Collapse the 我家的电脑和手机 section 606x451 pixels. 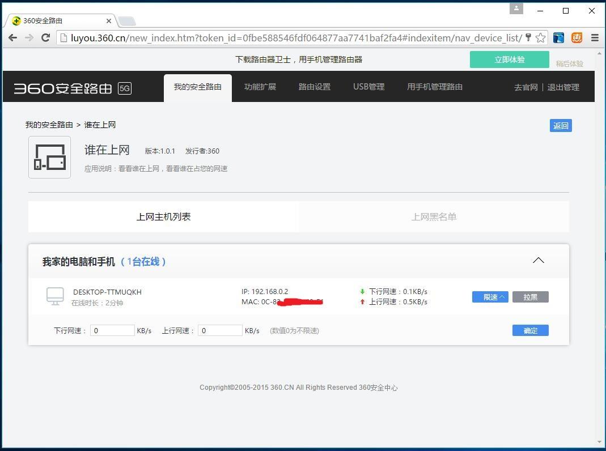click(538, 260)
